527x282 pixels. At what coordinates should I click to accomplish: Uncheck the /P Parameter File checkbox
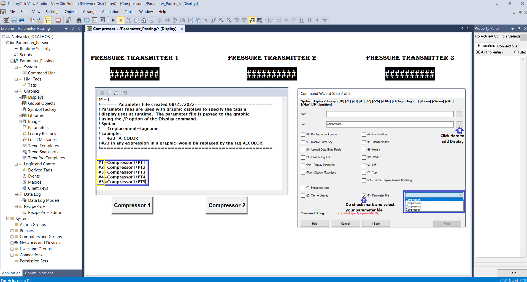(x=364, y=195)
